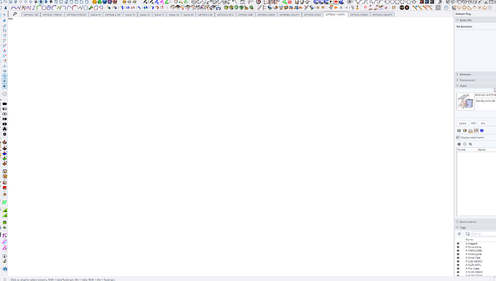Switch to OPTION 2 NORTH scene tab

click(x=382, y=14)
